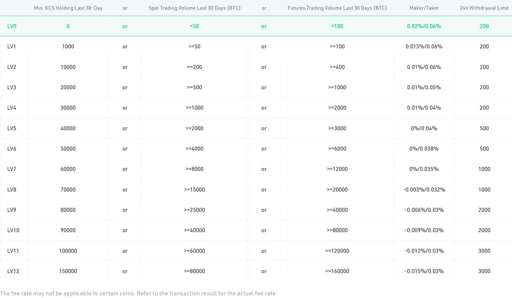Viewport: 512px width, 298px height.
Task: Click KCS holding value 70000
Action: tap(68, 190)
